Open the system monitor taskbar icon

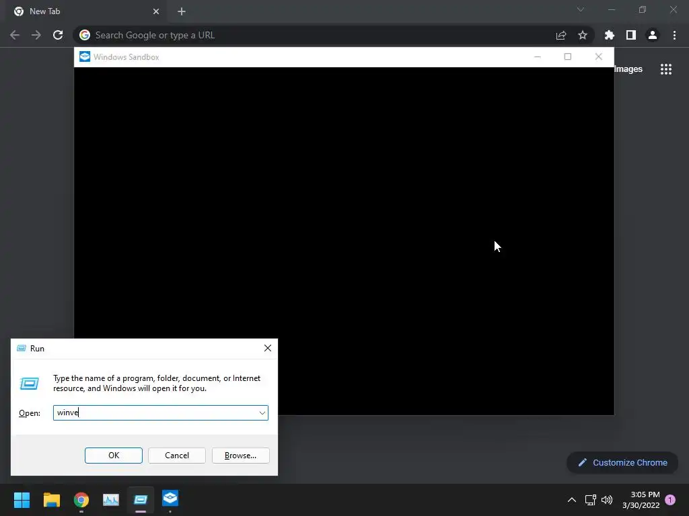[x=111, y=500]
